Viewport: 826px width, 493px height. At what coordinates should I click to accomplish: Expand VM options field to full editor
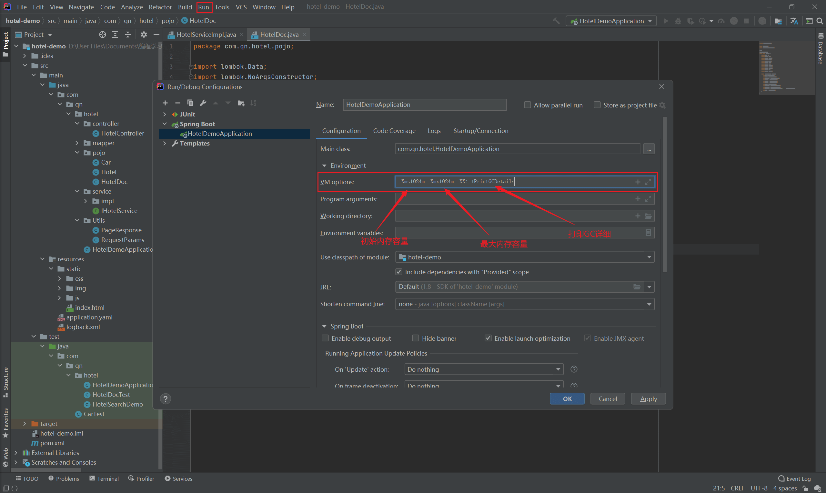click(648, 182)
